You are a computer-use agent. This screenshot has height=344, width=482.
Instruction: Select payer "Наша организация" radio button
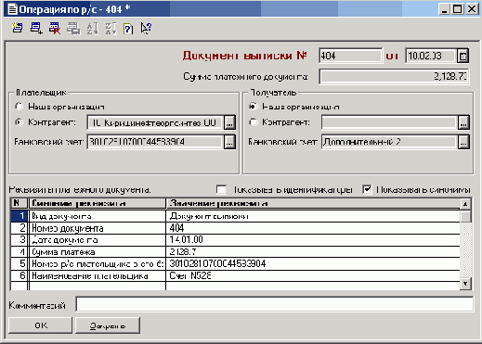[x=20, y=107]
